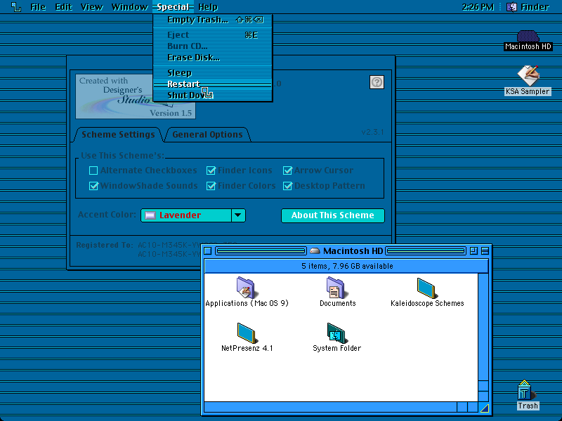Toggle the Finder Colors checkbox
This screenshot has height=421, width=562.
pos(211,186)
